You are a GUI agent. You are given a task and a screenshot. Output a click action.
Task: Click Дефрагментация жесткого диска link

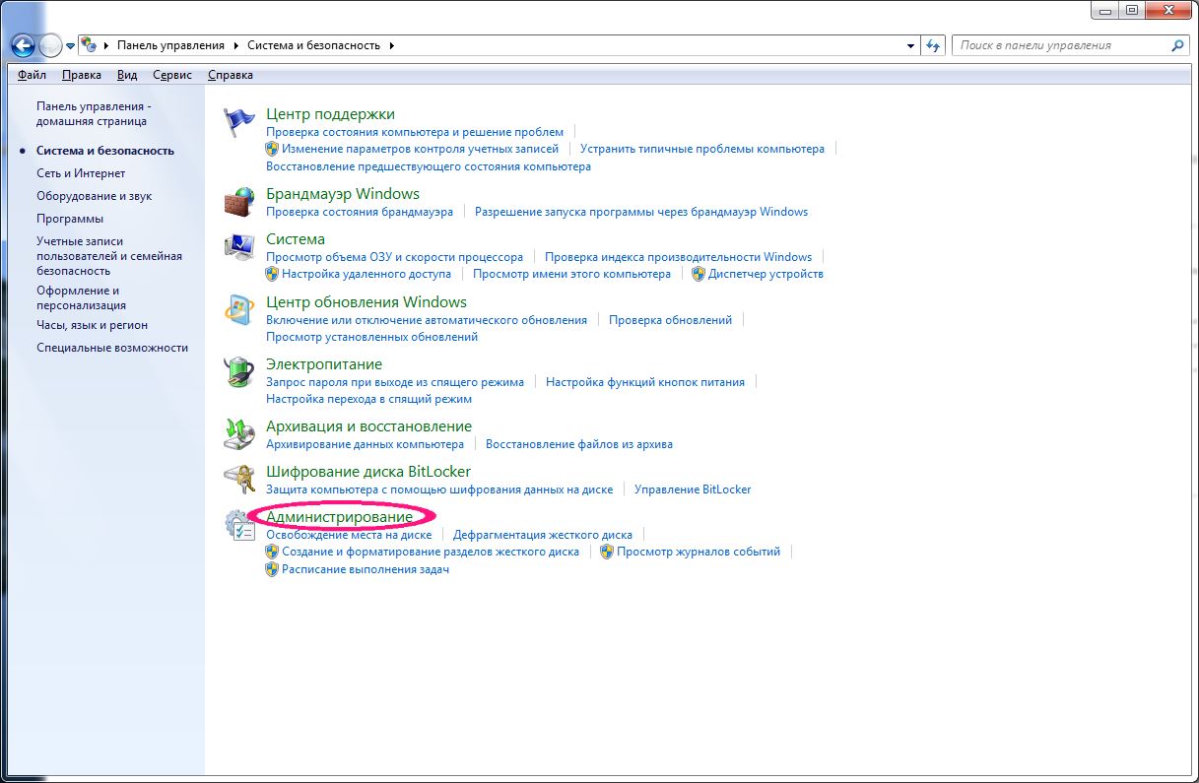pos(543,535)
